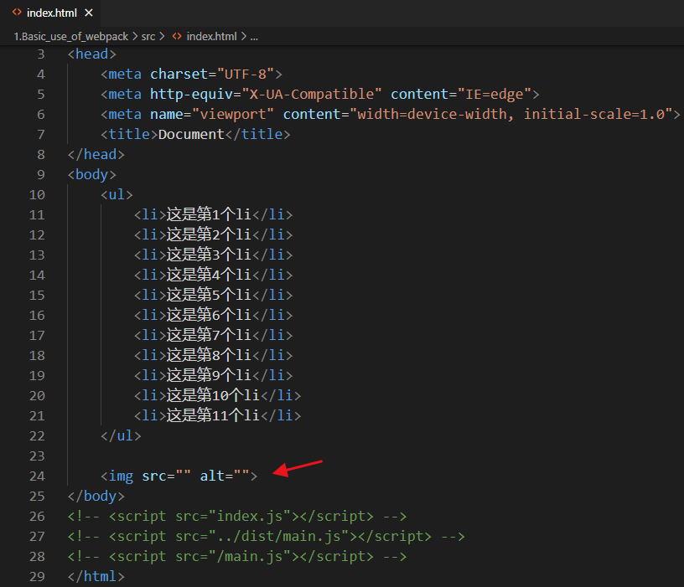684x587 pixels.
Task: Click the li text saying 这是第1个li
Action: (x=209, y=214)
